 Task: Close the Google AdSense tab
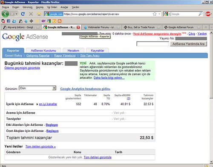click(x=78, y=27)
